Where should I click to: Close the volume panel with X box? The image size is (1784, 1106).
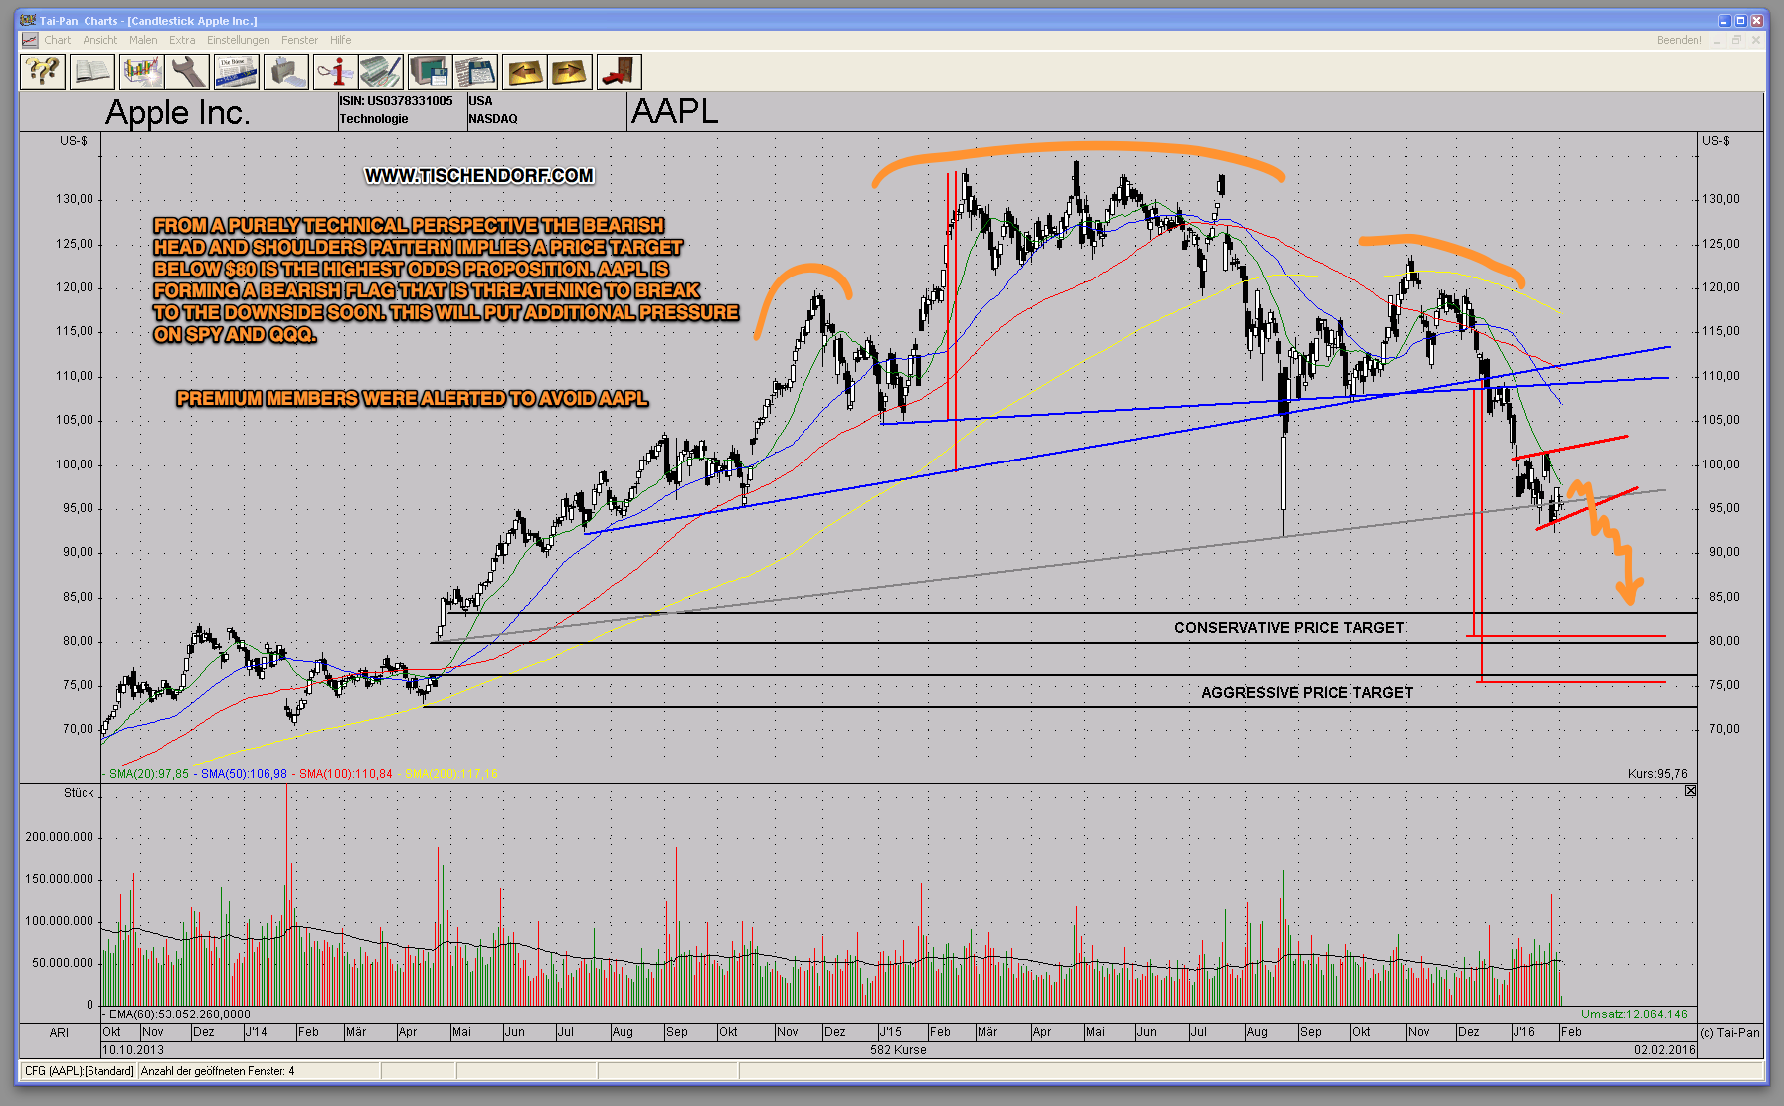point(1691,791)
